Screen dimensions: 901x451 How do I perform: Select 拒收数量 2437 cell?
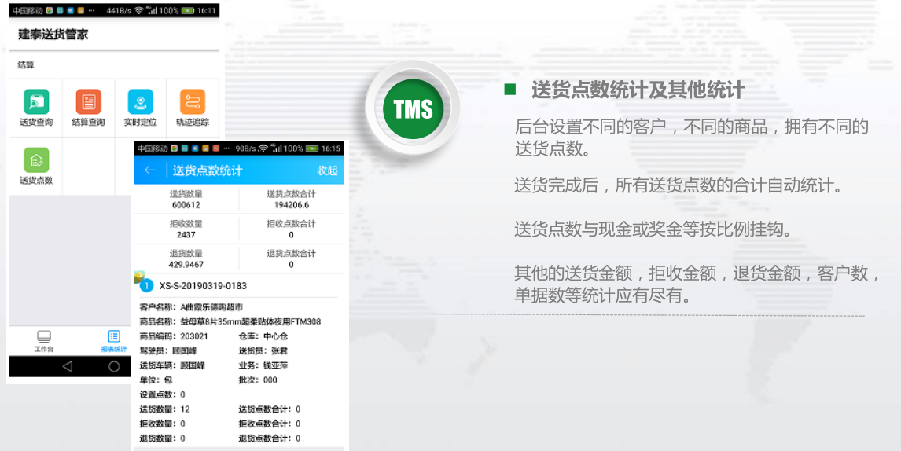click(186, 229)
